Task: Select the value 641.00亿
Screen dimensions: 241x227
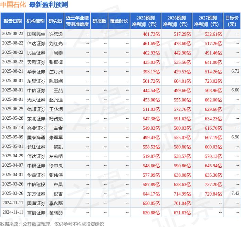Action: [213, 62]
